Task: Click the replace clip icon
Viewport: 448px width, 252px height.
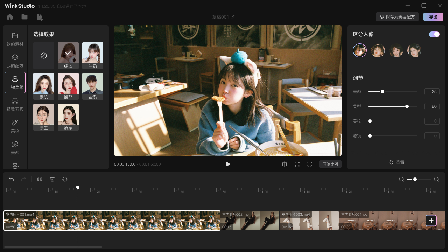Action: pos(65,179)
